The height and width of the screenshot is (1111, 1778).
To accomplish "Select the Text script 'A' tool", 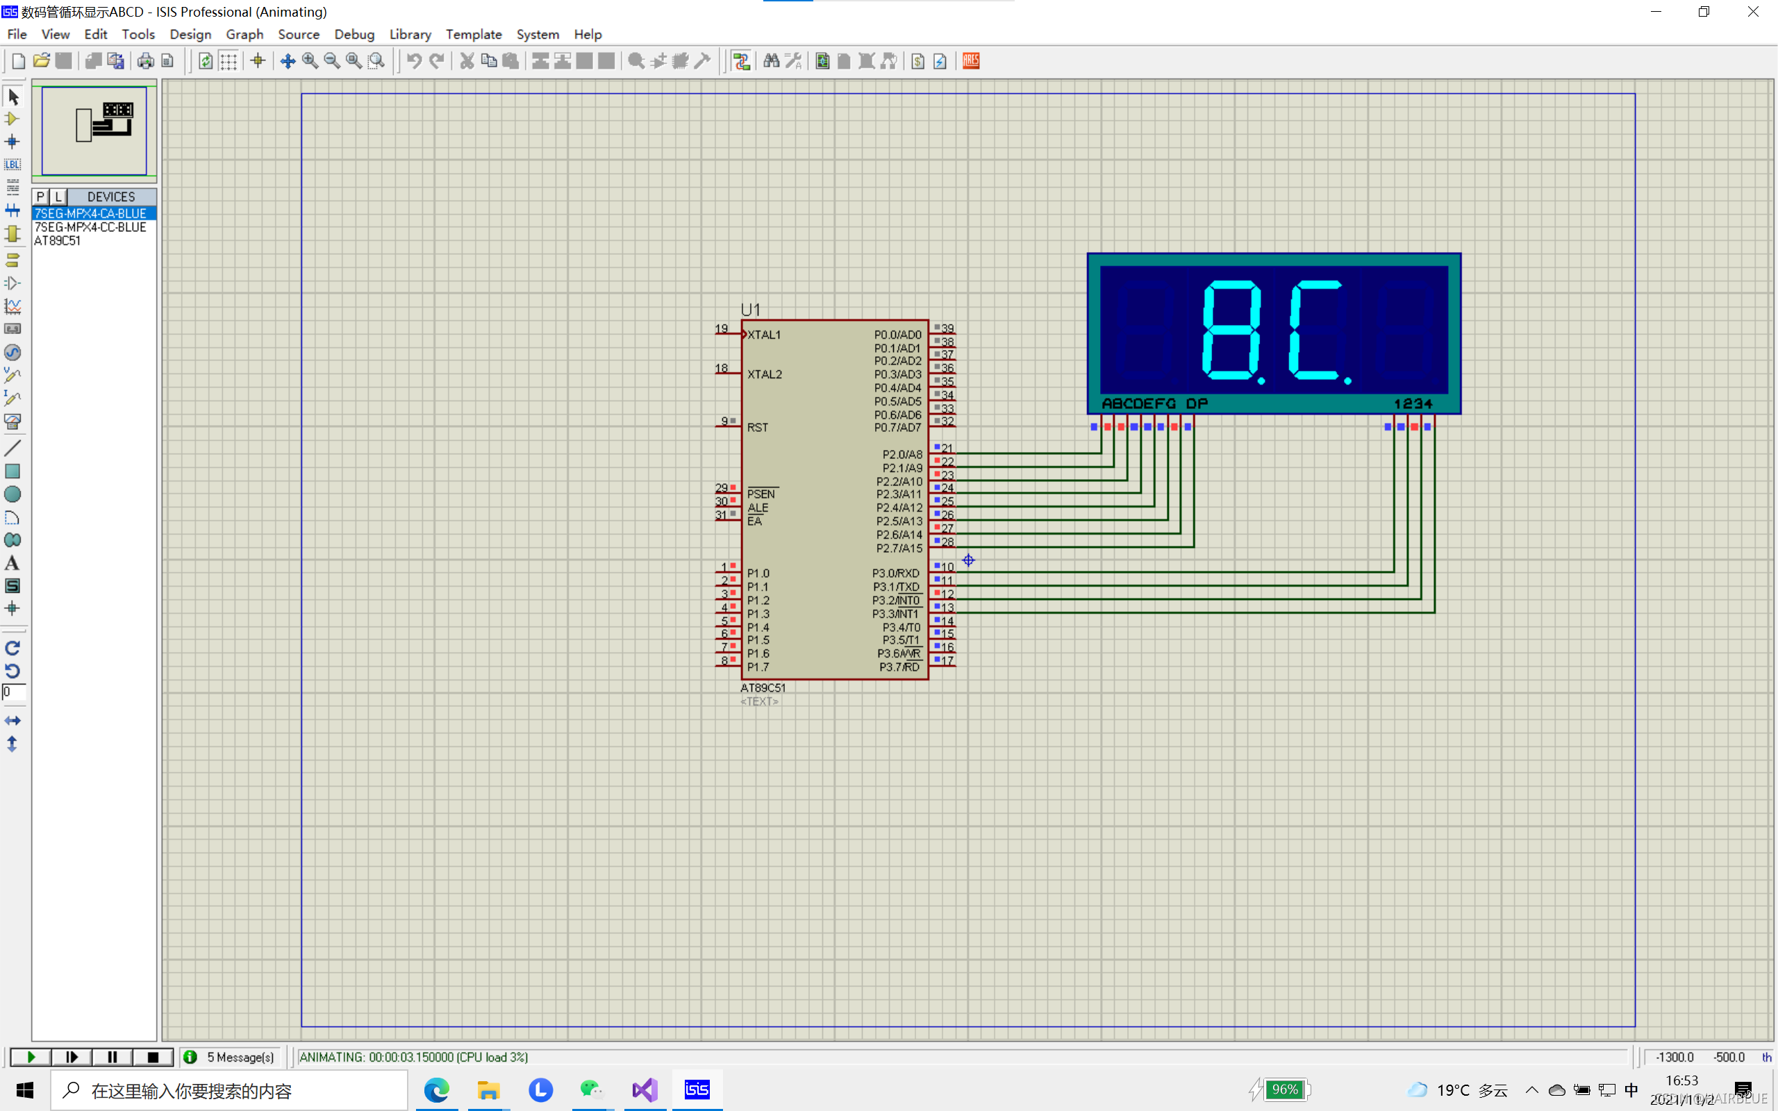I will coord(12,564).
